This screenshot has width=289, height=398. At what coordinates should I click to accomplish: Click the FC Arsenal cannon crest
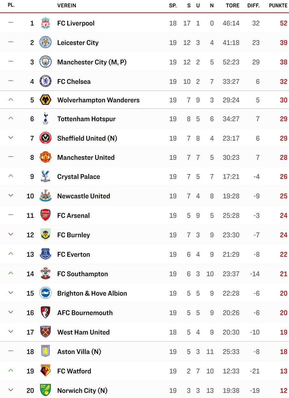pyautogui.click(x=46, y=216)
